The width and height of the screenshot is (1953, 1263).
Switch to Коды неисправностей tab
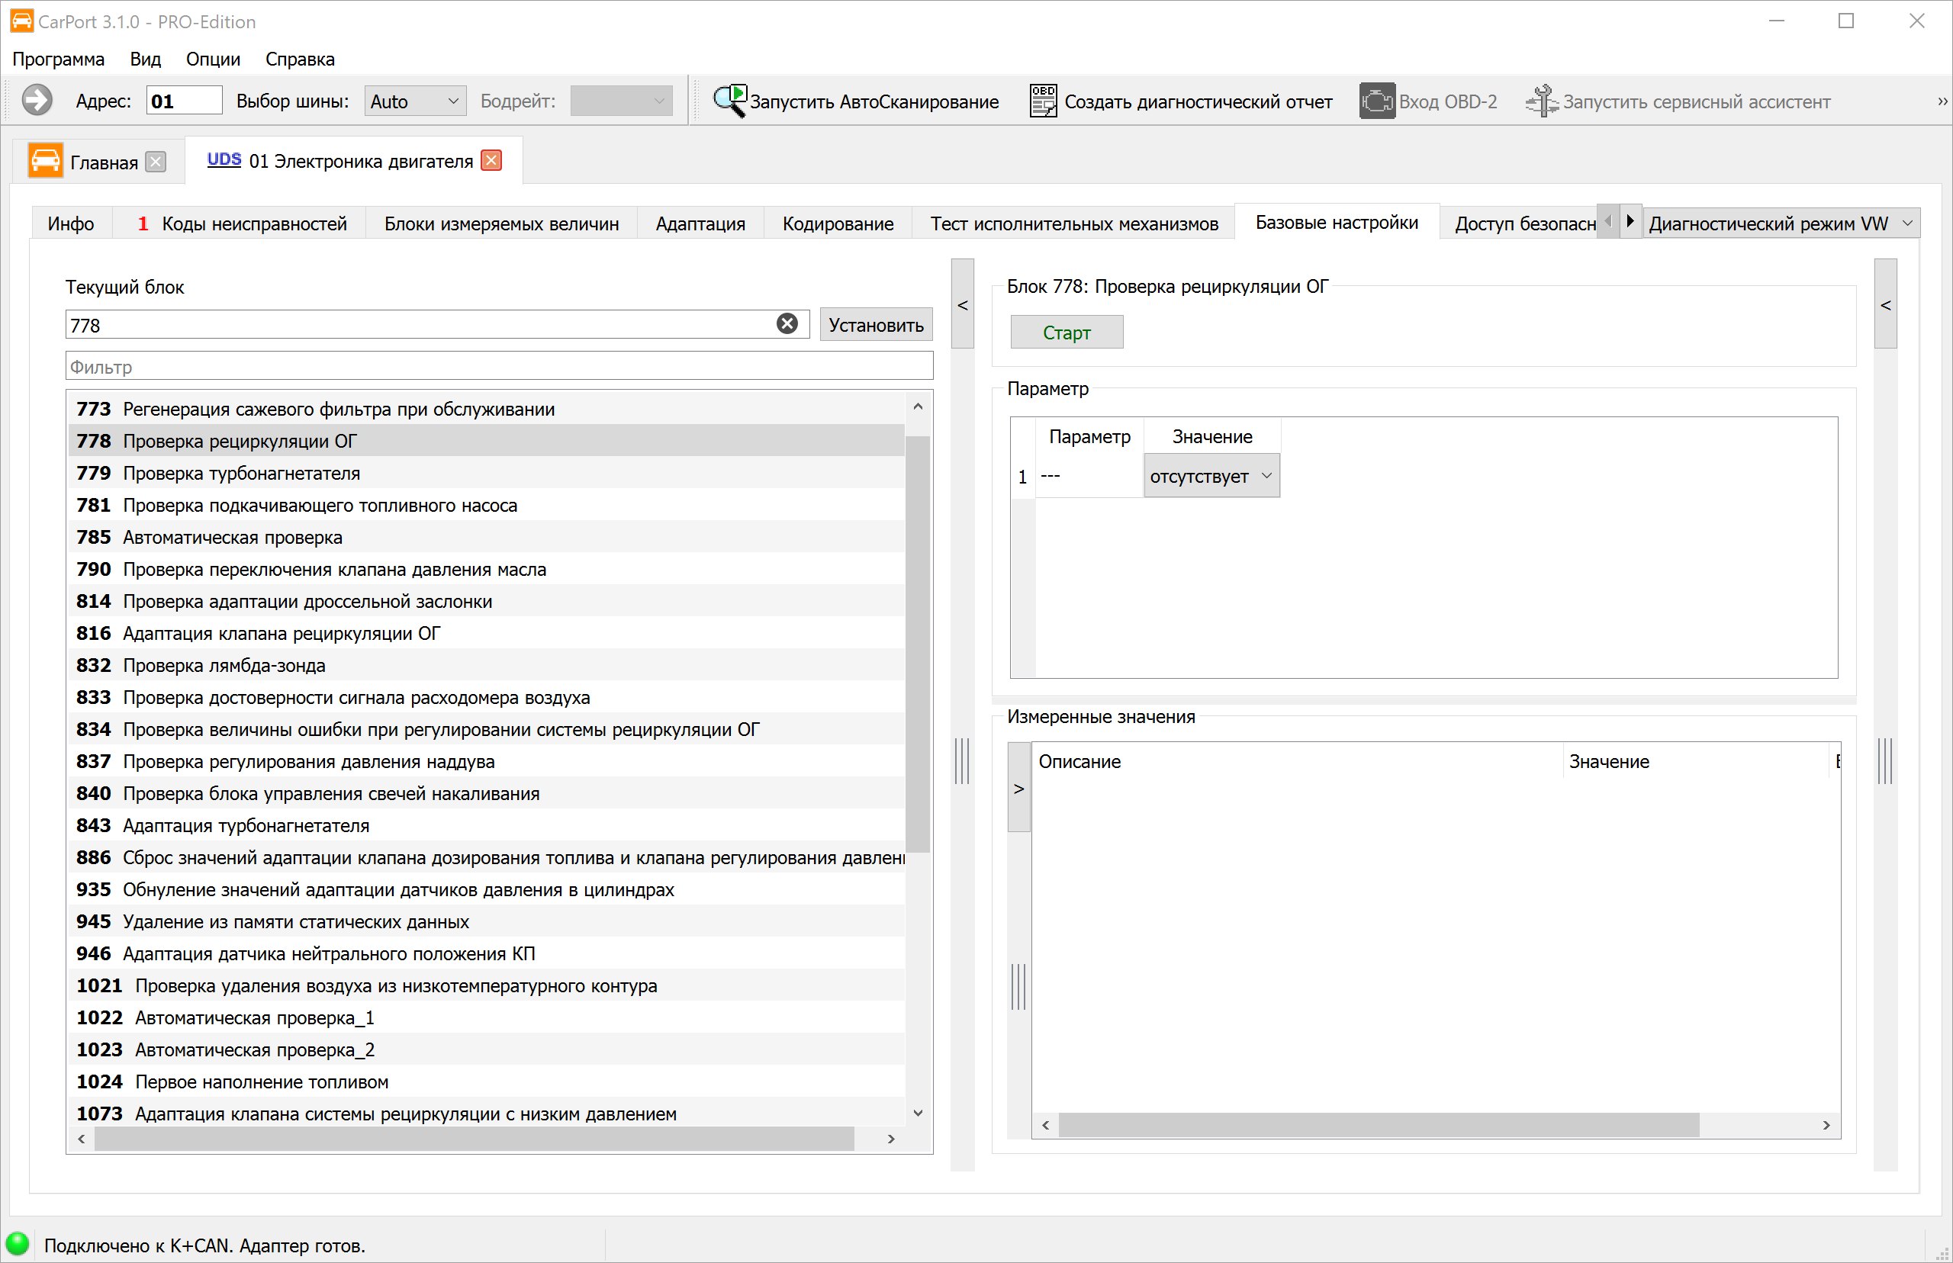coord(243,223)
